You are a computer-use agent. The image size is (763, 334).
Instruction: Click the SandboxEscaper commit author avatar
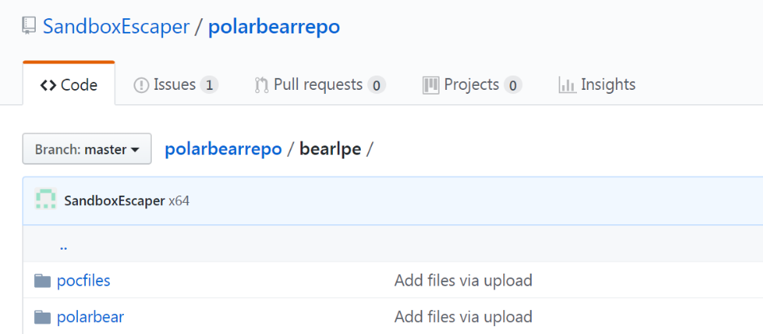click(46, 200)
